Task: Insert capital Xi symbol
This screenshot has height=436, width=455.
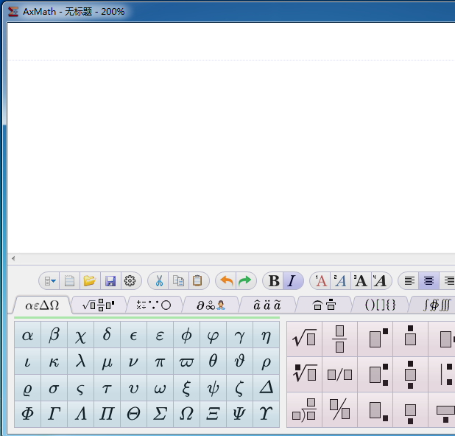Action: (213, 414)
